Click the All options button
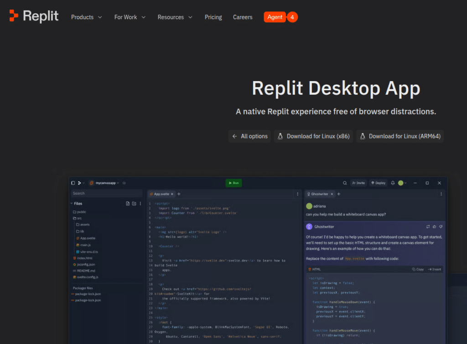Image resolution: width=467 pixels, height=344 pixels. 249,136
